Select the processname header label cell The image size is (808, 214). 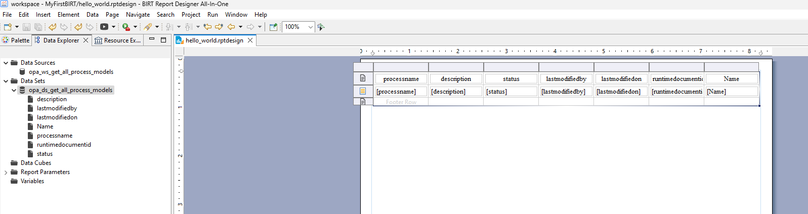coord(401,78)
